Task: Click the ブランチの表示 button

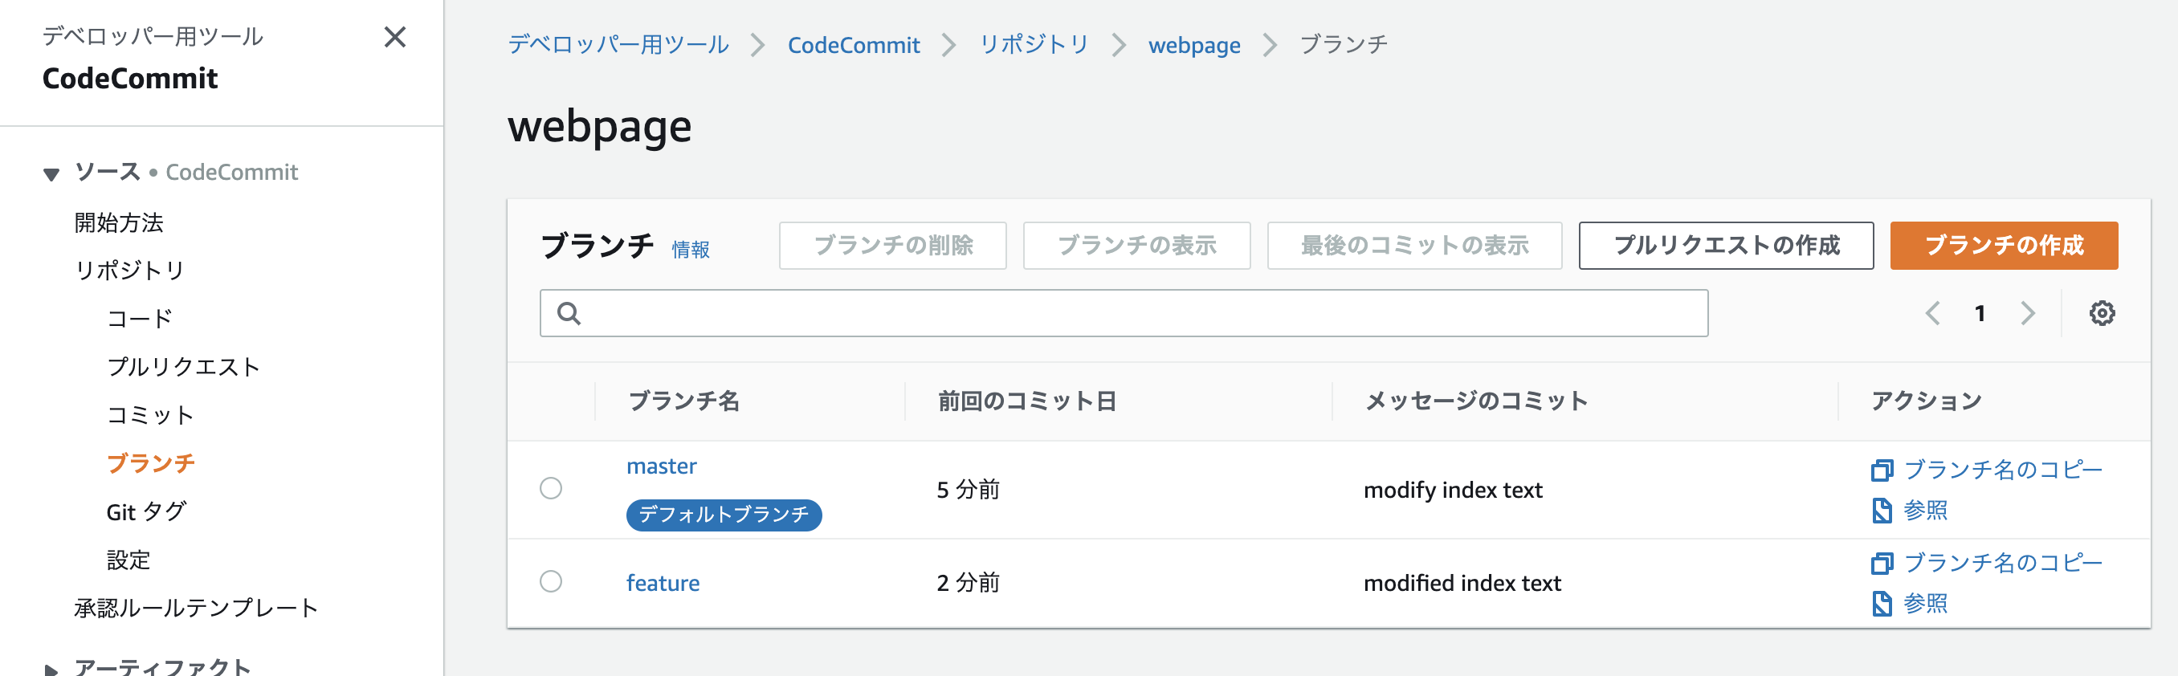Action: (x=1136, y=245)
